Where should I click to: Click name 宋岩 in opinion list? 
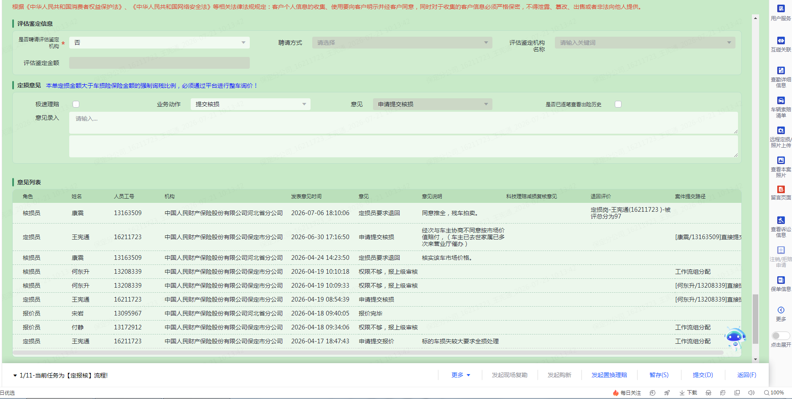(x=78, y=313)
